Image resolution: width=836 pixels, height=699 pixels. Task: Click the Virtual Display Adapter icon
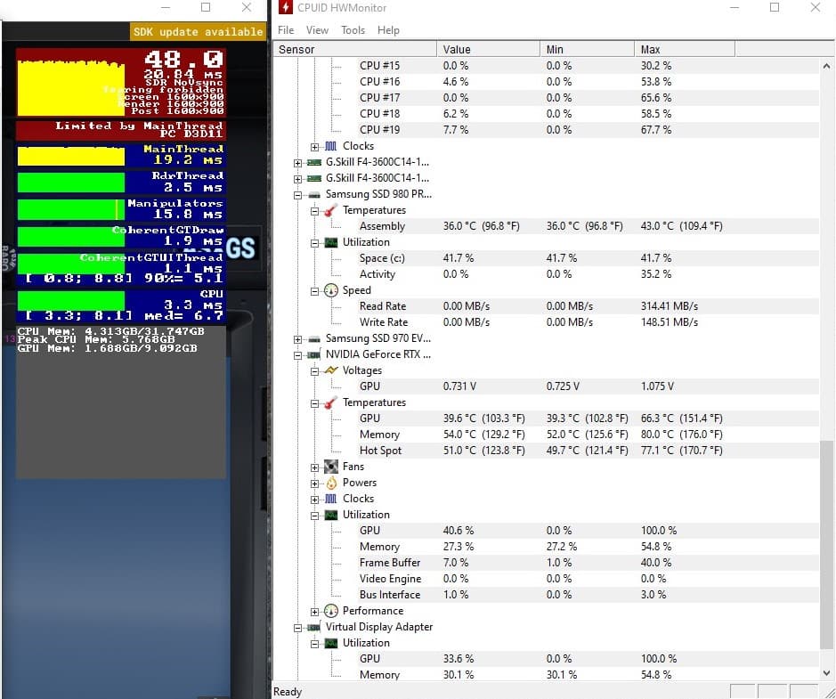[314, 627]
